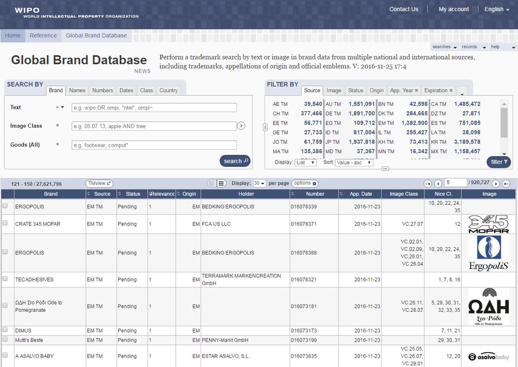Switch to the Numbers search tab
The image size is (518, 367).
tap(103, 91)
